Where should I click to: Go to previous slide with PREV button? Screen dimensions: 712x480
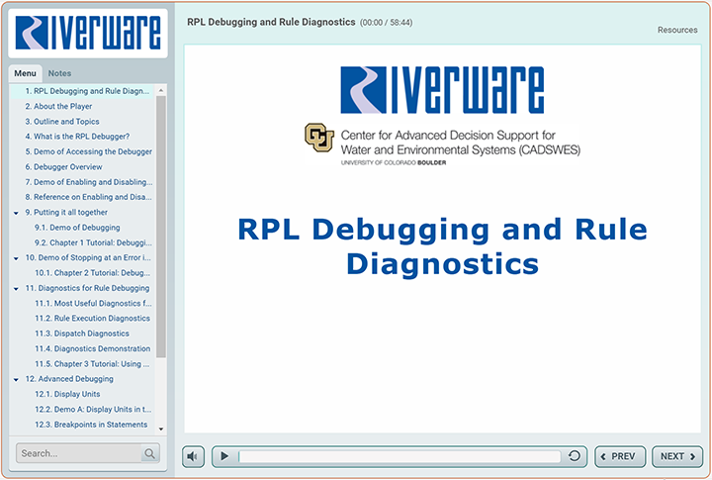pos(620,456)
